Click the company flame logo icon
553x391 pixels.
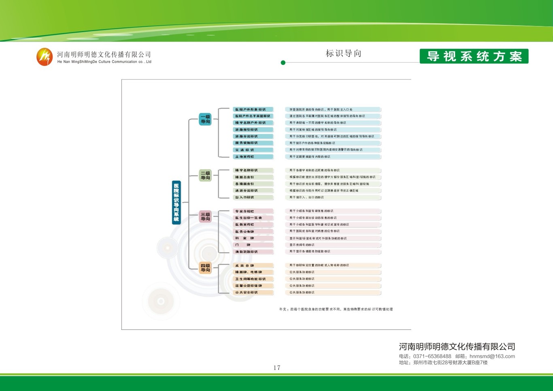[45, 57]
